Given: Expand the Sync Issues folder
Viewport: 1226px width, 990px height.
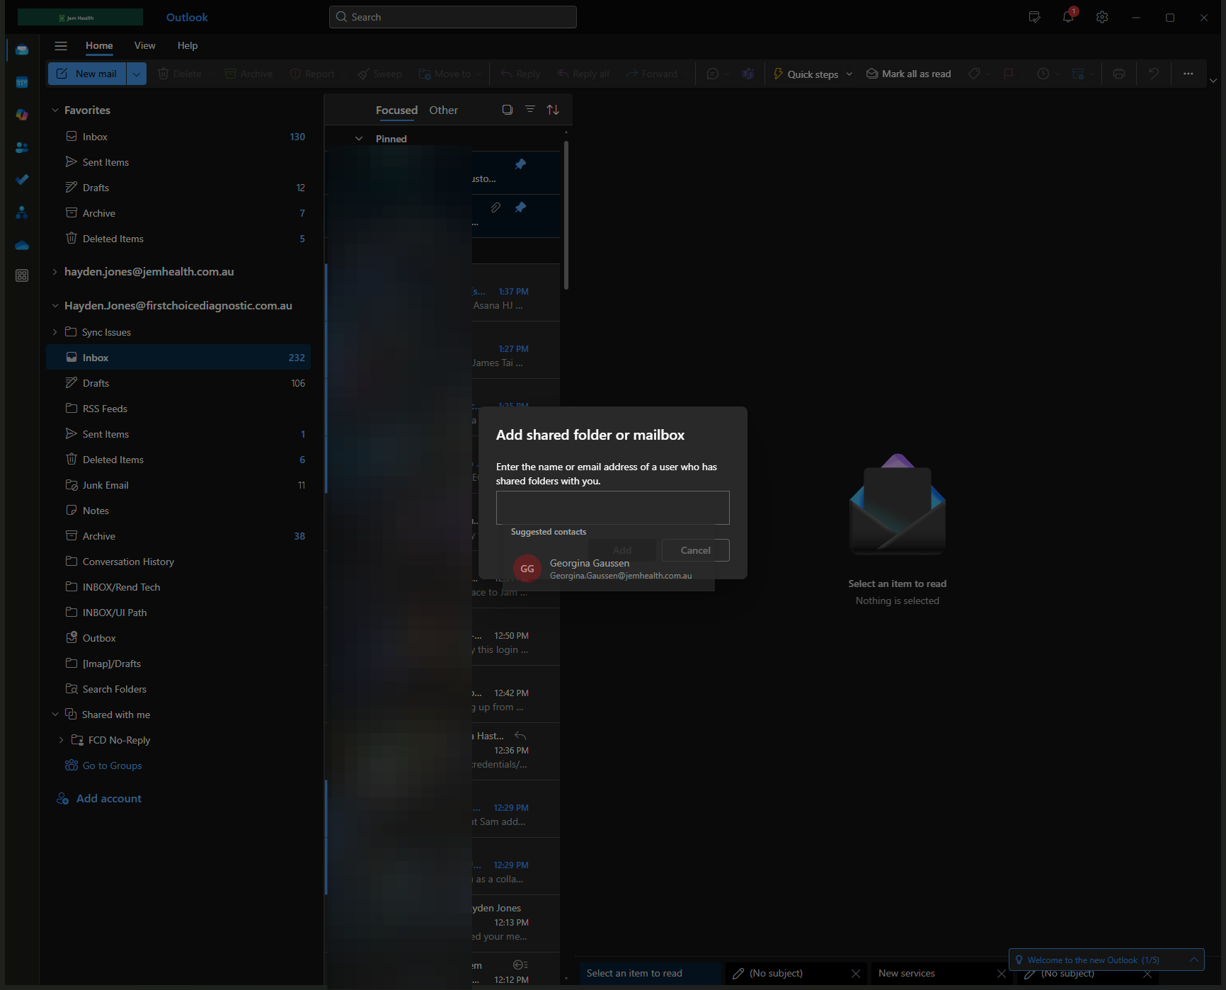Looking at the screenshot, I should tap(55, 332).
